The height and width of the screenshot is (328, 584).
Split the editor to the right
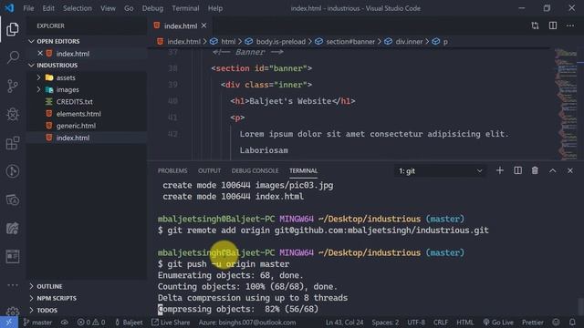point(553,26)
